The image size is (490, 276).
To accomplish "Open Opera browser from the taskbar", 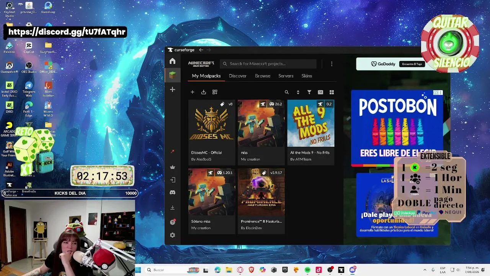I will [x=240, y=270].
